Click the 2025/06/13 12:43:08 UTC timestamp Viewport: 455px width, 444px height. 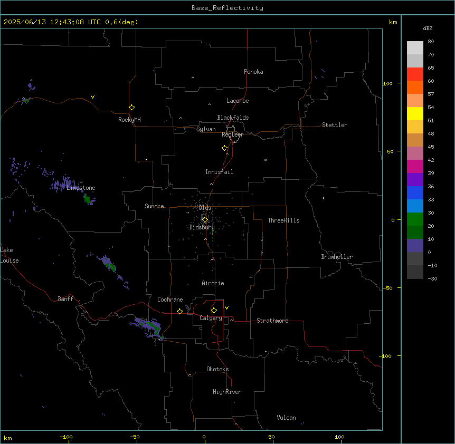(52, 22)
